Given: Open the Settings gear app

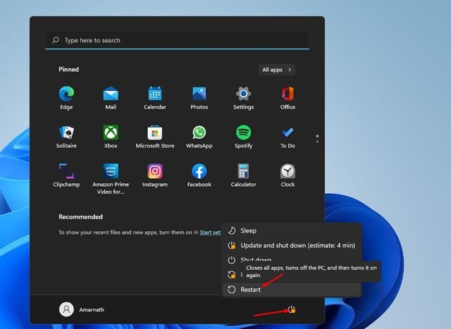Looking at the screenshot, I should [243, 98].
